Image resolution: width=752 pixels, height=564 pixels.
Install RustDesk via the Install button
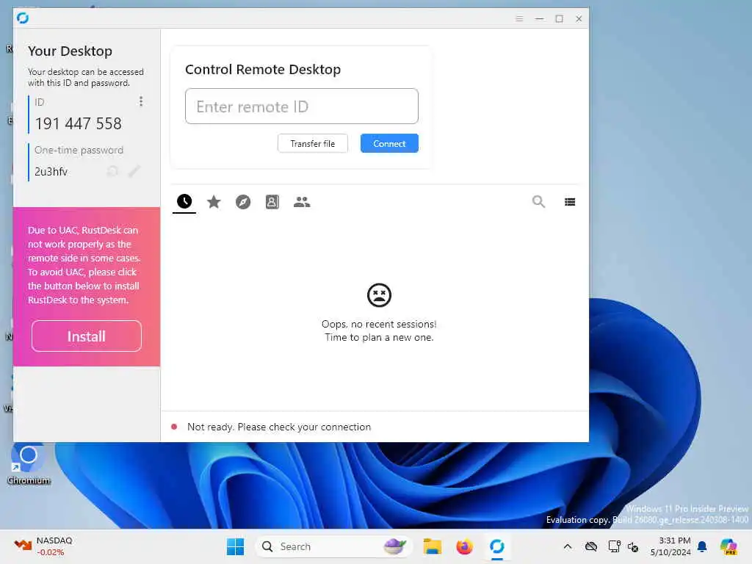(x=87, y=336)
